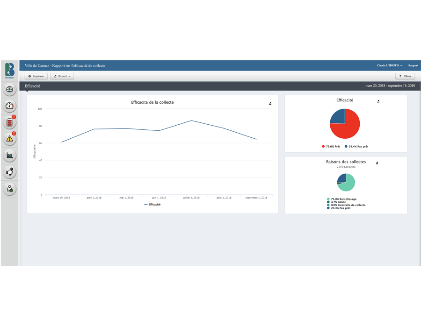Open the gauge dashboard icon in sidebar
421x327 pixels.
click(10, 106)
